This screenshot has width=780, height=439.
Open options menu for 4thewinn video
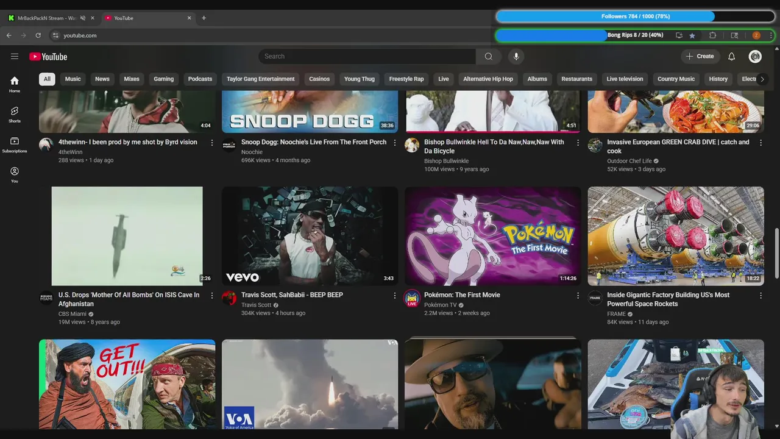212,143
